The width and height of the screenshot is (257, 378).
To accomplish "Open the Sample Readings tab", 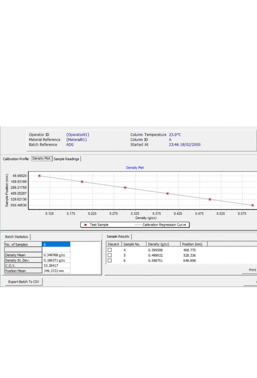I will (x=67, y=159).
